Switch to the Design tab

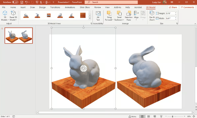43,7
